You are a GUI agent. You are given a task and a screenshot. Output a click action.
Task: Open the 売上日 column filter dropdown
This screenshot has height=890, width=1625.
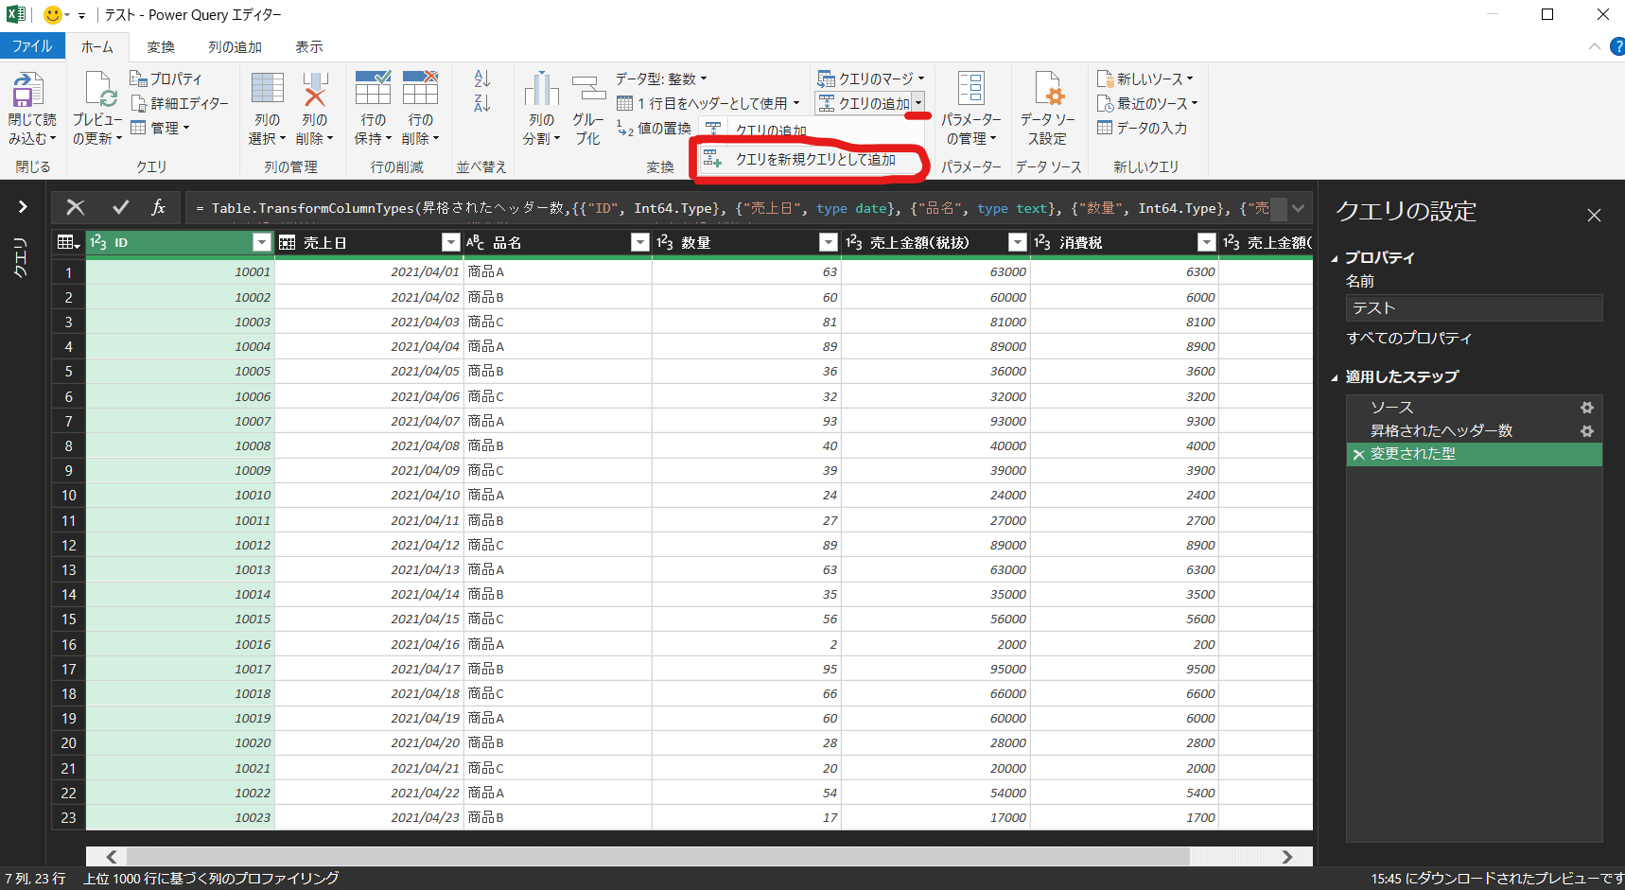coord(450,243)
